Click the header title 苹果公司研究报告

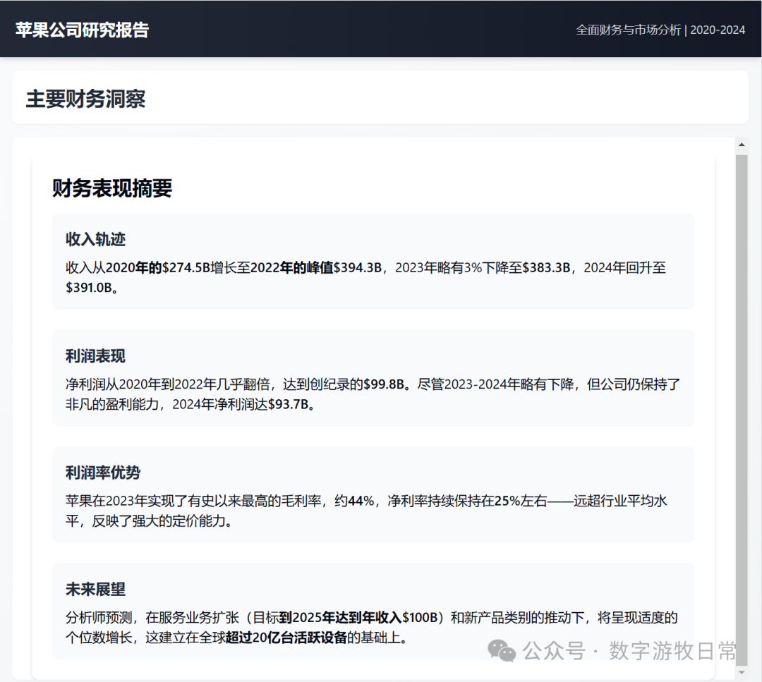(82, 30)
